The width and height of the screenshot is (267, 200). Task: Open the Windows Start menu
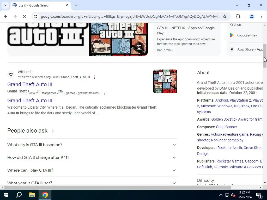[x=6, y=195]
